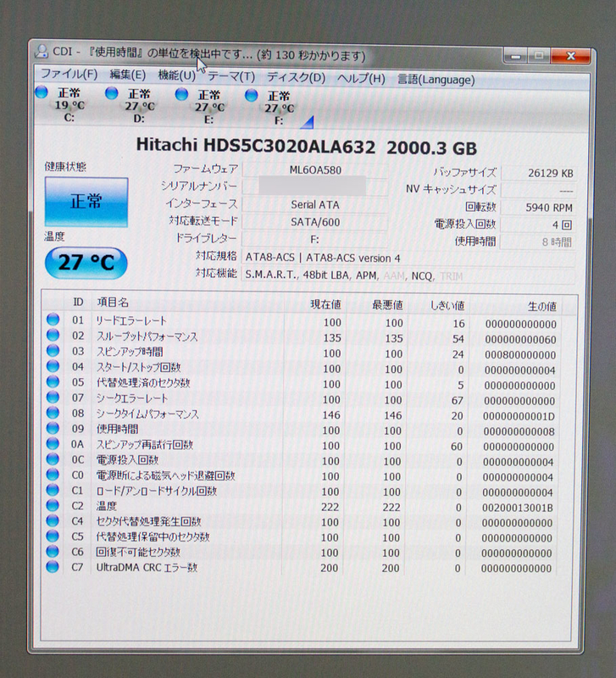616x678 pixels.
Task: Click status icon for スピンアップ再試行回数 row
Action: [x=53, y=443]
